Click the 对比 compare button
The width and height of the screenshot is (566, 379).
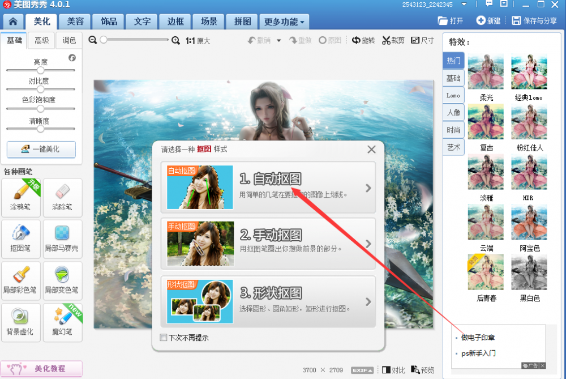[x=393, y=370]
